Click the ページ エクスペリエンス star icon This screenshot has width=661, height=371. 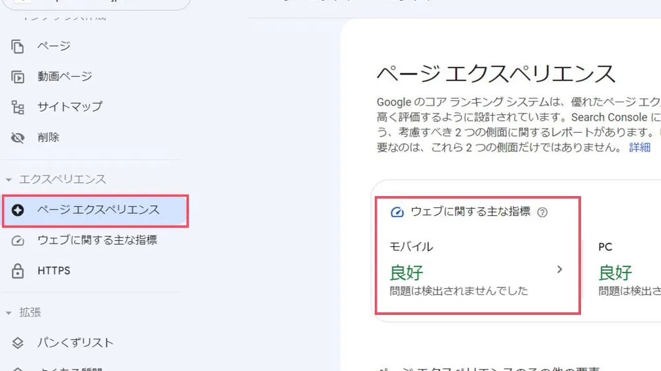[18, 210]
